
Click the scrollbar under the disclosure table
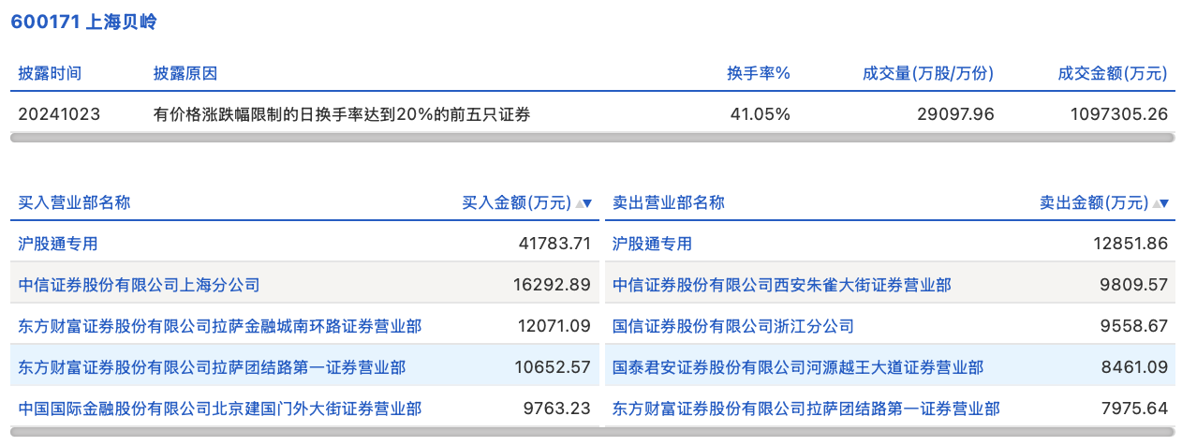tap(591, 138)
